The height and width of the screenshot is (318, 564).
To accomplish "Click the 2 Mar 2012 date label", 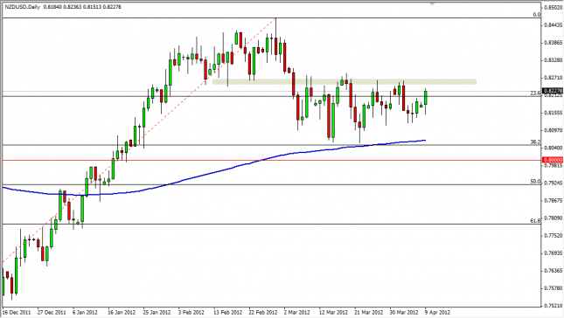I will (x=296, y=313).
